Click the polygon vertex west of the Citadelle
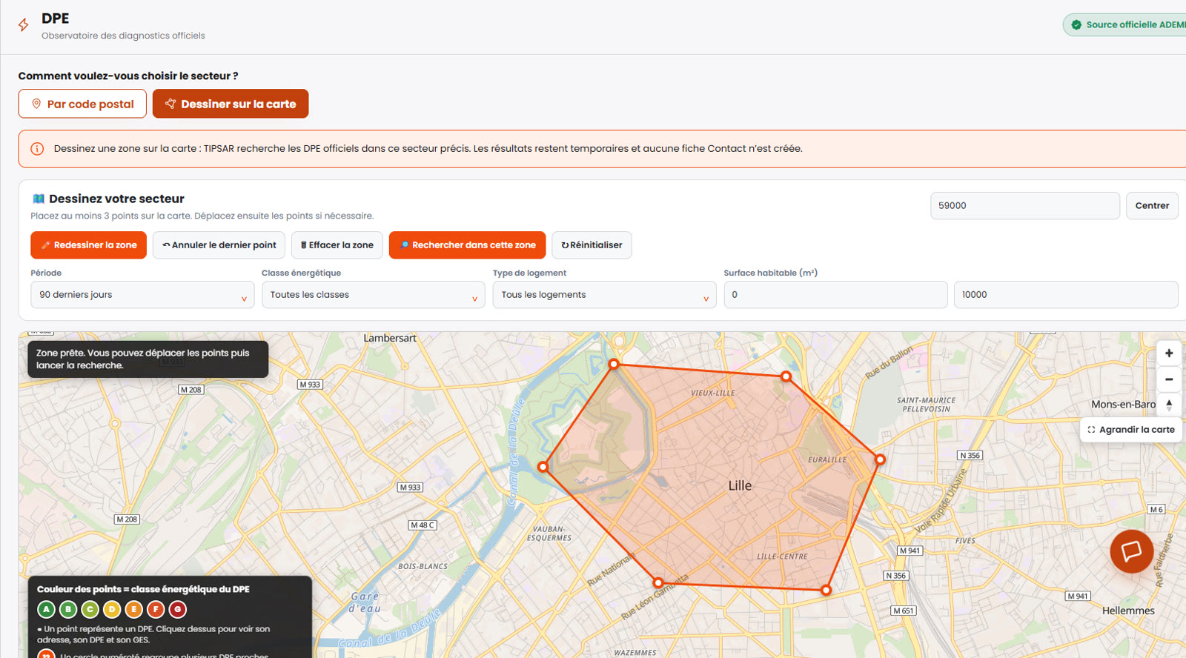The width and height of the screenshot is (1186, 658). 543,467
